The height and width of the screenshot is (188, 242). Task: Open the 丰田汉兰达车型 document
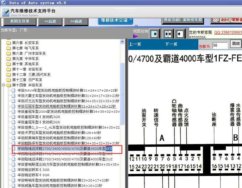coord(68,101)
